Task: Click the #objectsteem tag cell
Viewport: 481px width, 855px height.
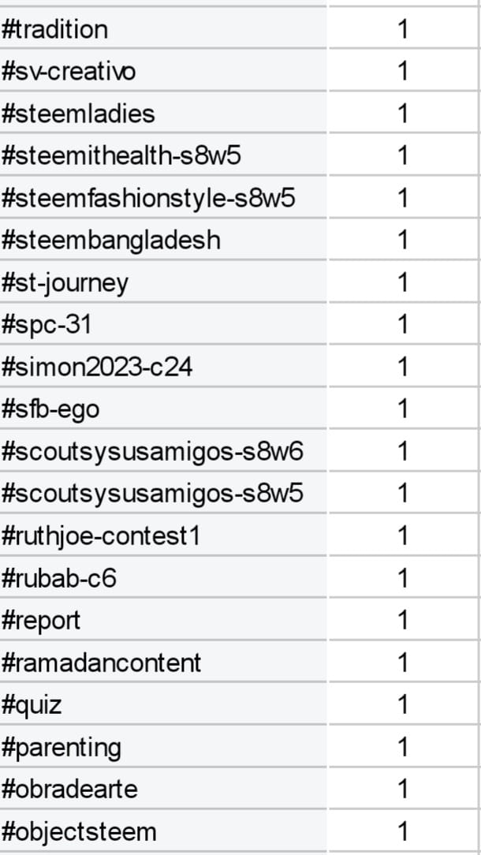Action: (163, 831)
